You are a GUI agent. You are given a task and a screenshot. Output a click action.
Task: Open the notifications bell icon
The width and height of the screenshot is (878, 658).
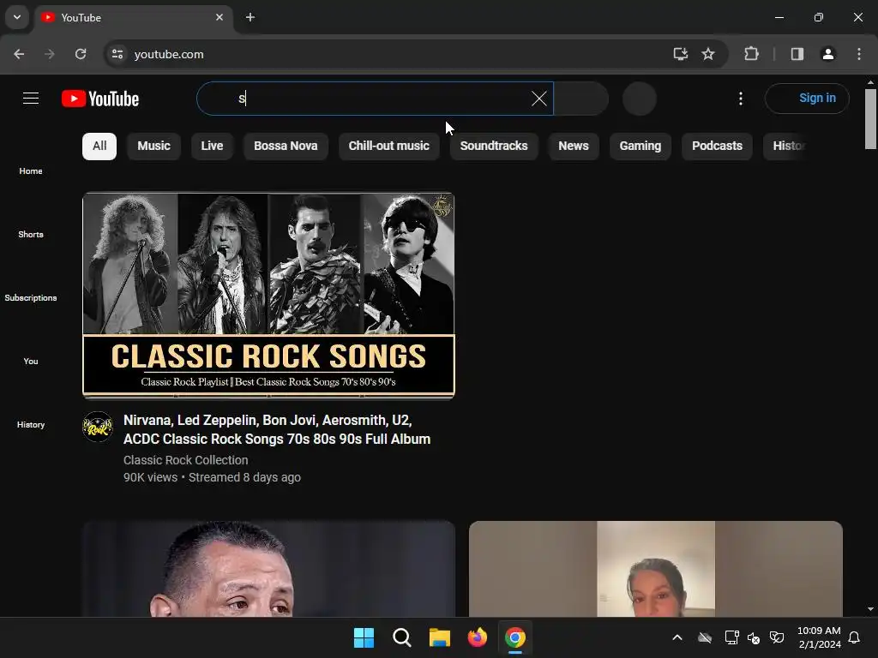855,637
